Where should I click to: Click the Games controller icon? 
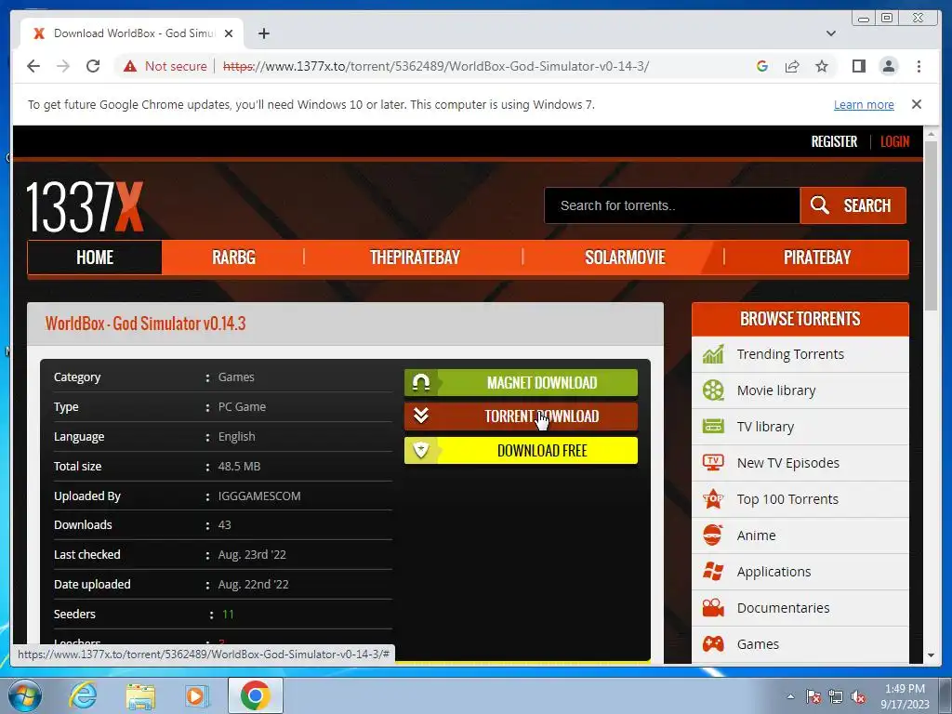tap(713, 643)
